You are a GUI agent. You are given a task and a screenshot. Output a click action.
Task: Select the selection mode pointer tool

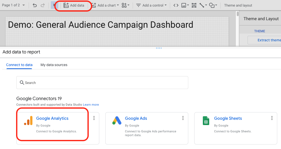[x=54, y=5]
